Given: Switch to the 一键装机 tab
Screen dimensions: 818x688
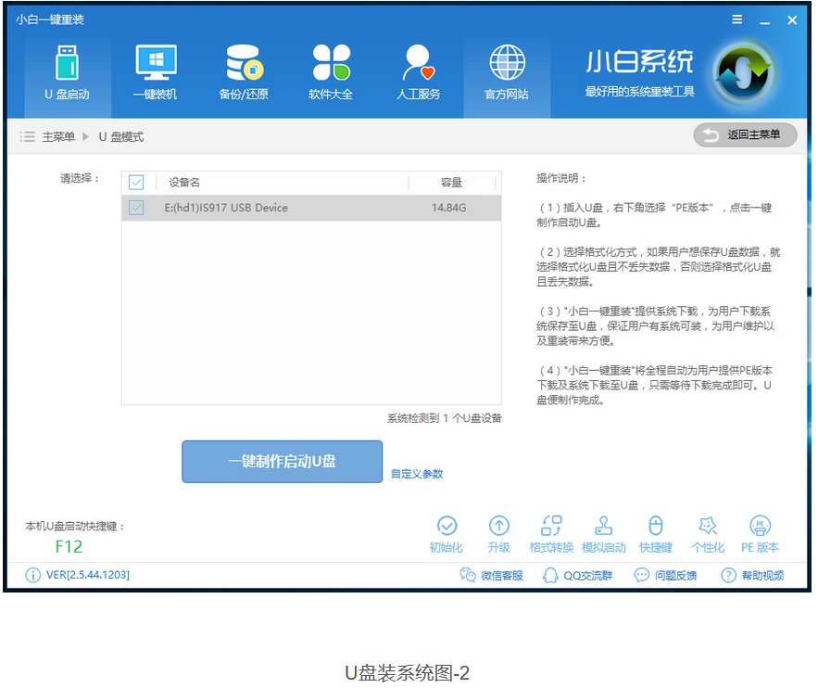Looking at the screenshot, I should tap(155, 70).
